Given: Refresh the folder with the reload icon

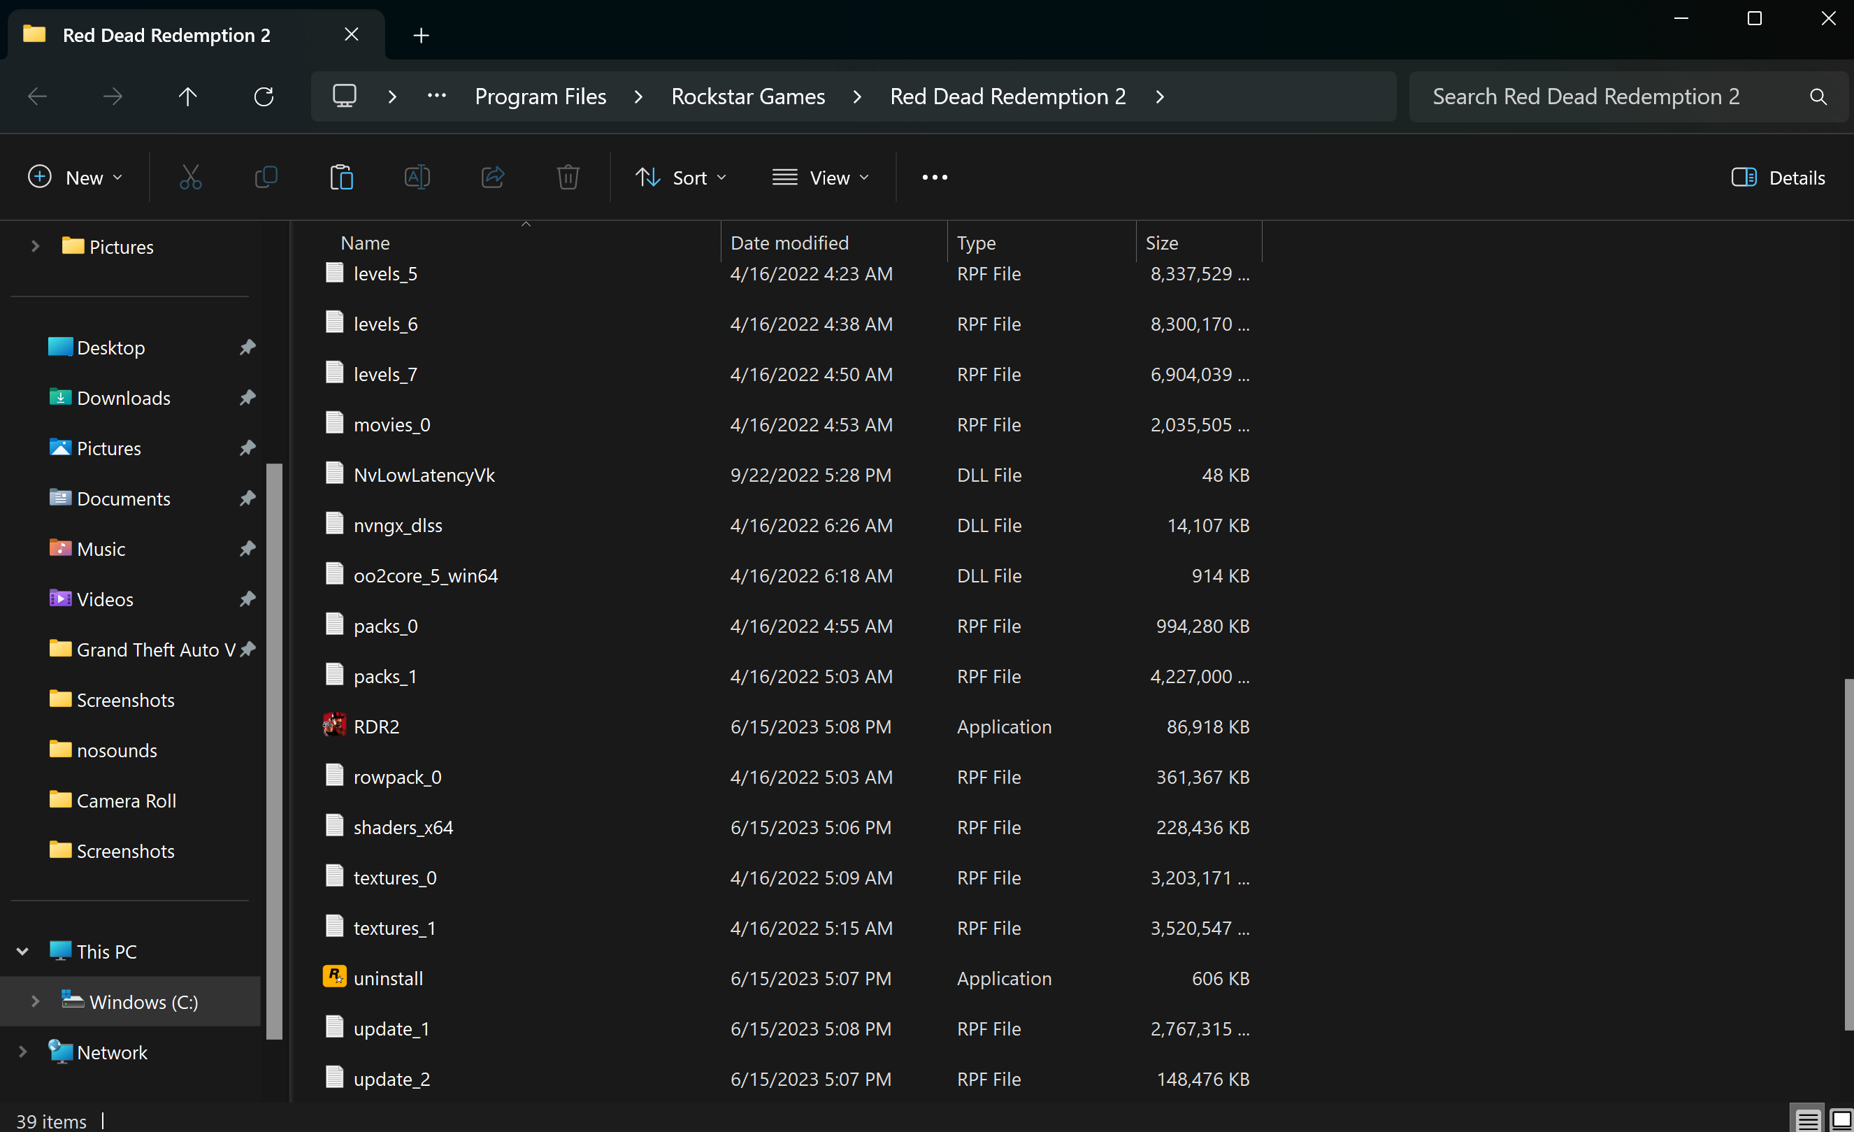Looking at the screenshot, I should pyautogui.click(x=264, y=96).
